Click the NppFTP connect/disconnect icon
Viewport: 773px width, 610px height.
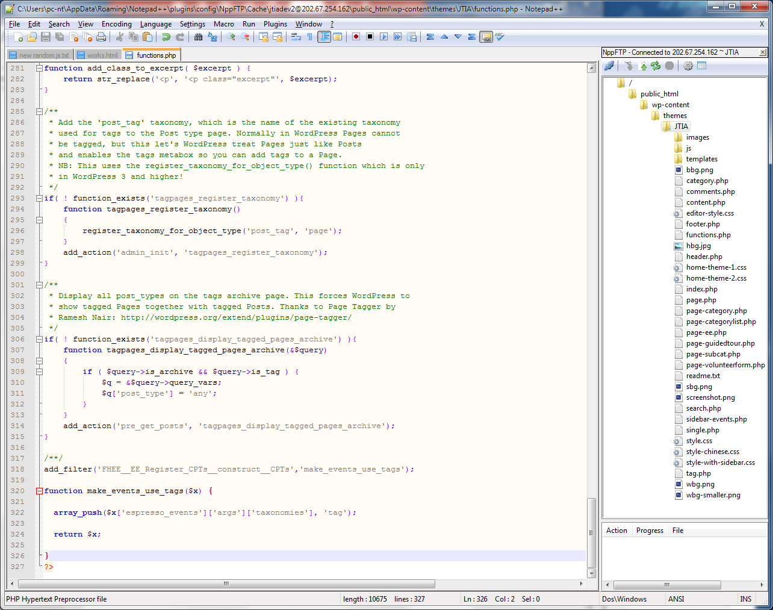609,66
